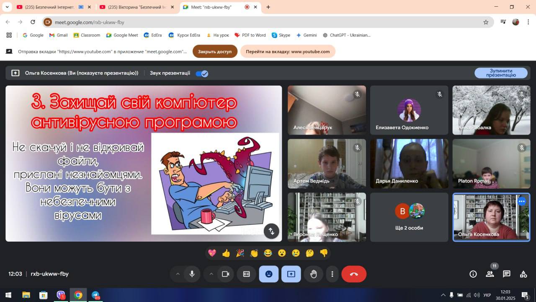Screen dimensions: 536x302
Task: Expand microphone audio settings arrow
Action: (178, 274)
